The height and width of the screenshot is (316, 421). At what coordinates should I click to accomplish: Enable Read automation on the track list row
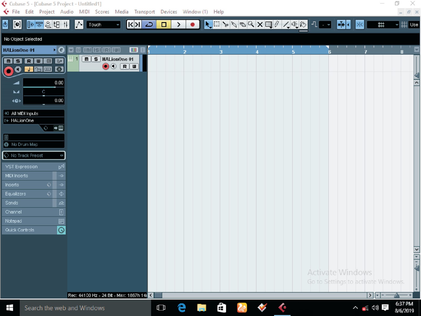[x=124, y=66]
